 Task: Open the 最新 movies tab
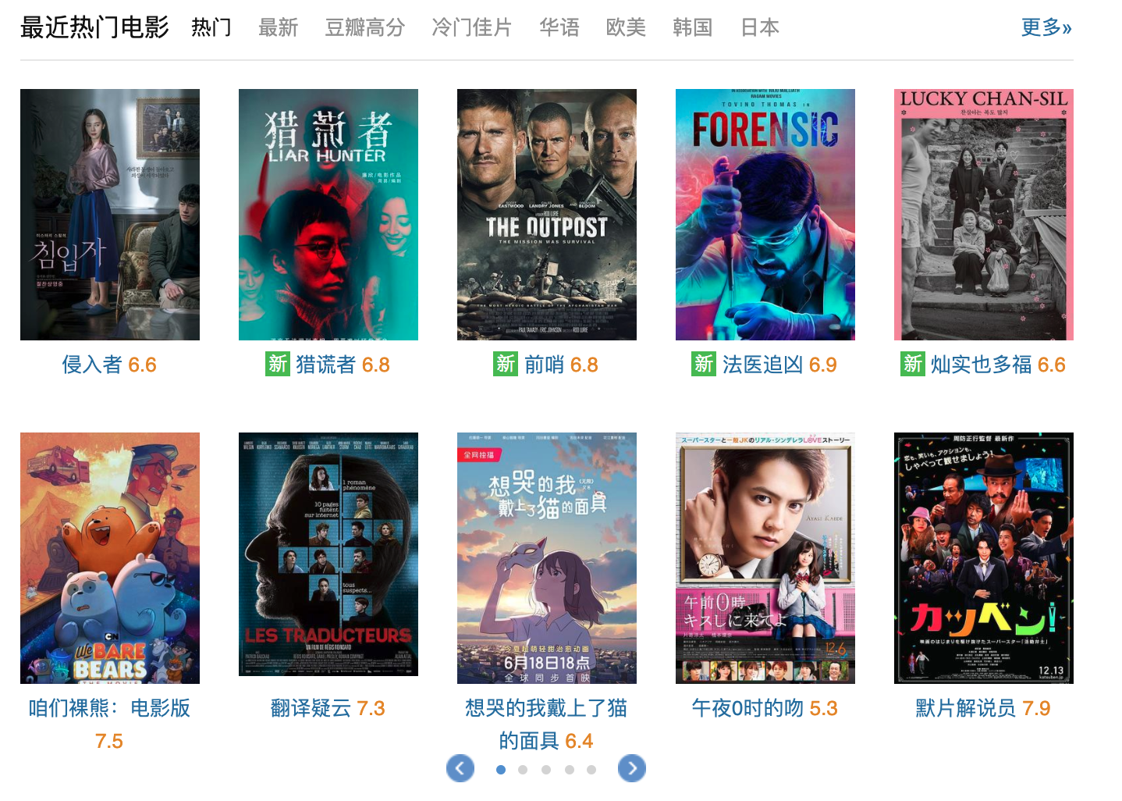click(x=279, y=27)
